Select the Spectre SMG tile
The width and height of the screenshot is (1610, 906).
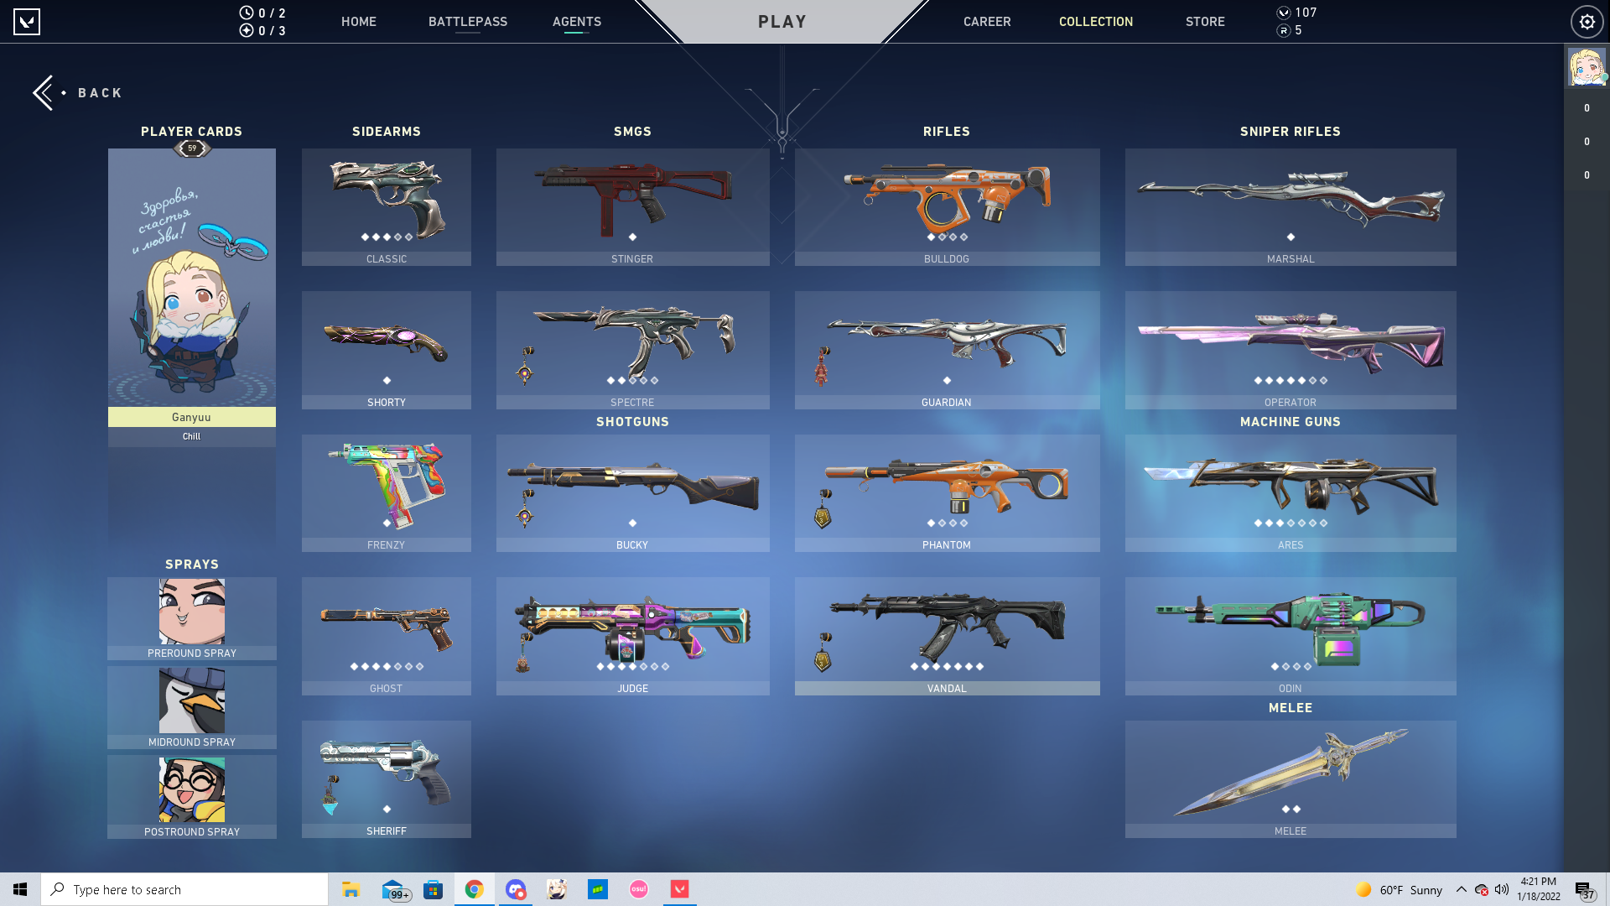(x=633, y=350)
